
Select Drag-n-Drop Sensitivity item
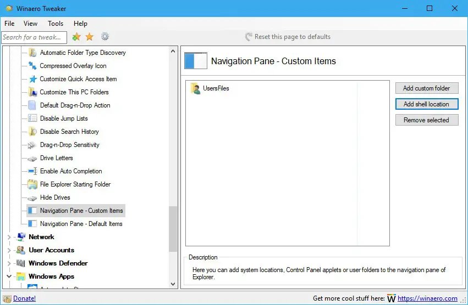[x=70, y=145]
